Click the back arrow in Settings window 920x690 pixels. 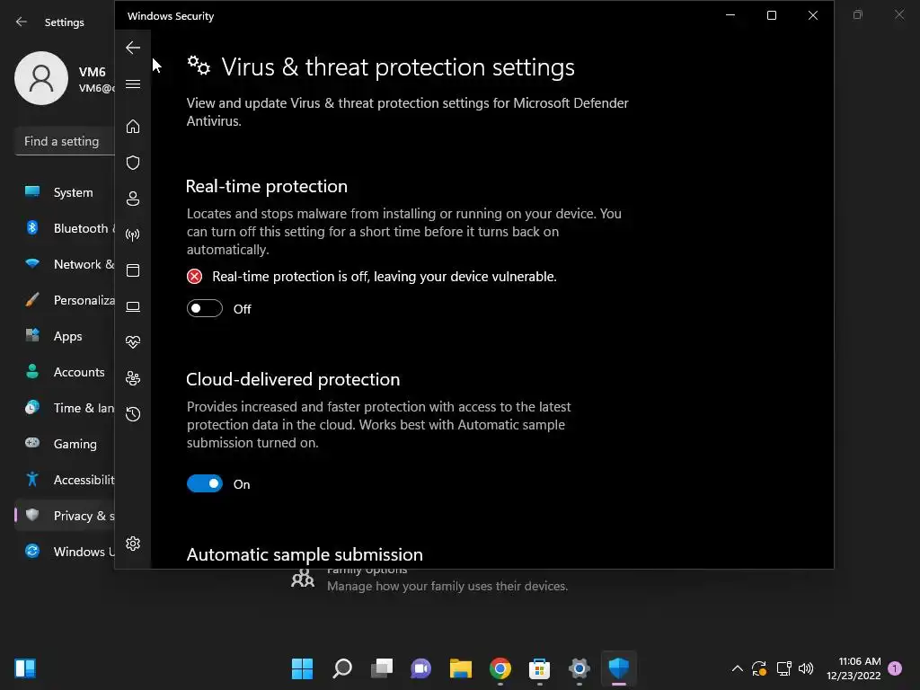tap(22, 22)
